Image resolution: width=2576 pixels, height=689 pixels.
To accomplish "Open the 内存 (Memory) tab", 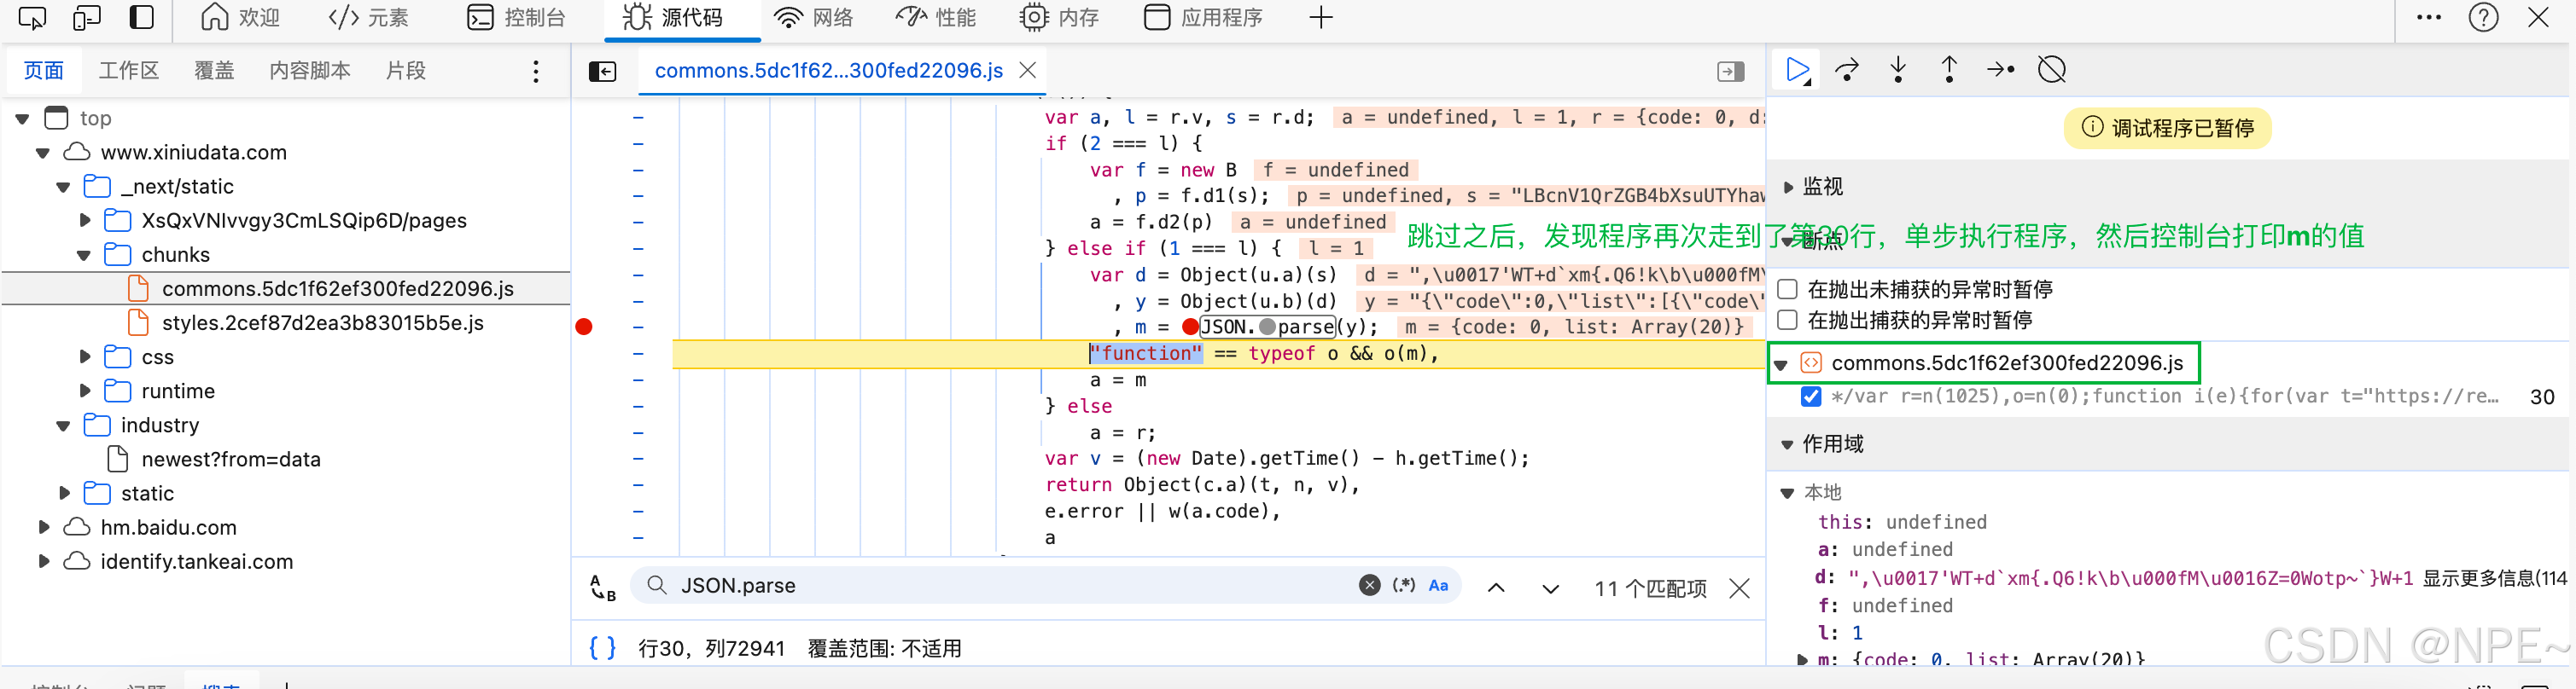I will pos(1059,18).
